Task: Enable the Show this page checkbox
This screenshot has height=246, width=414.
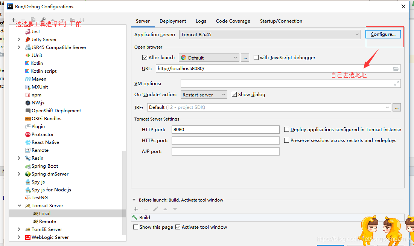Action: click(x=136, y=227)
